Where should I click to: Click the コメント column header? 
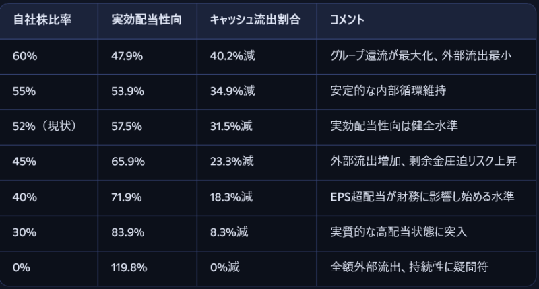[348, 20]
